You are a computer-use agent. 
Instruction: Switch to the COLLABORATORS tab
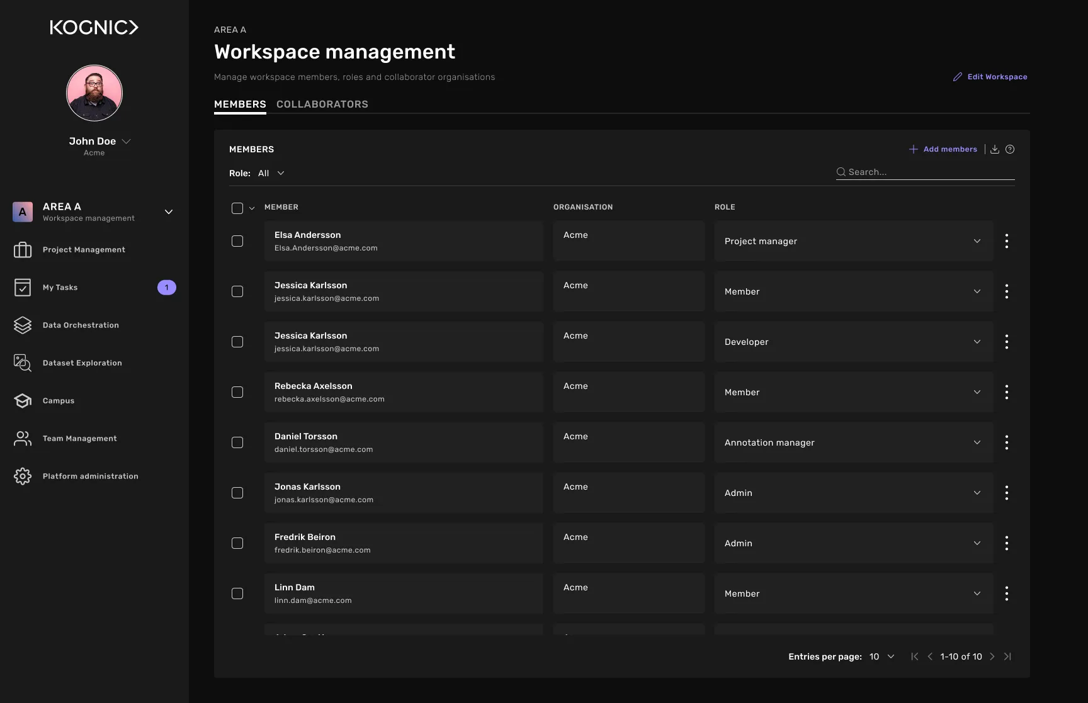(322, 104)
